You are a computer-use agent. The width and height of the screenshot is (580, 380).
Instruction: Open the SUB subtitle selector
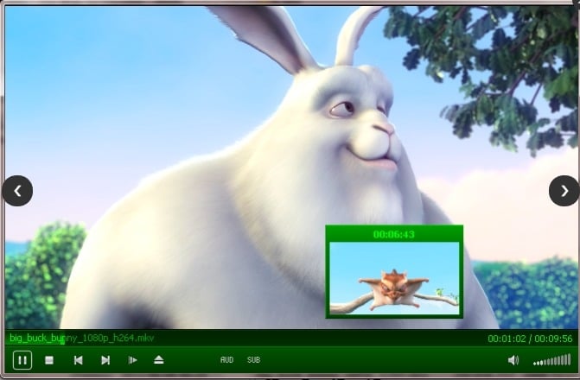[254, 359]
